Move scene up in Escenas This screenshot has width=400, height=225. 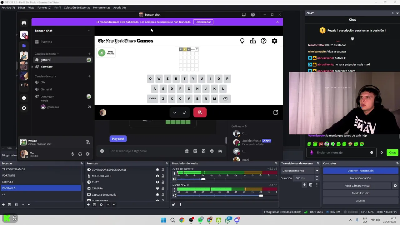(23, 205)
